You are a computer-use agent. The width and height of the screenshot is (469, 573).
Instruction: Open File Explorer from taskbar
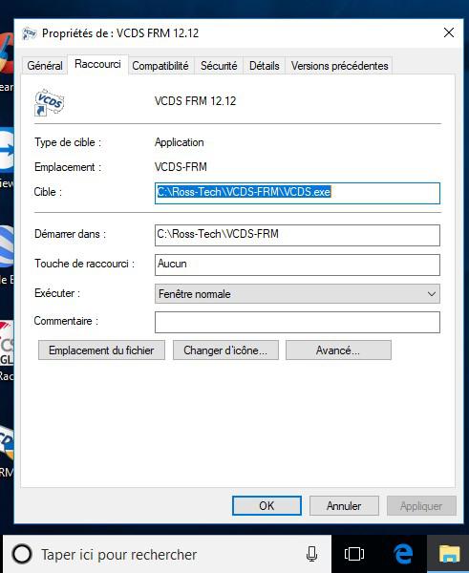[449, 554]
